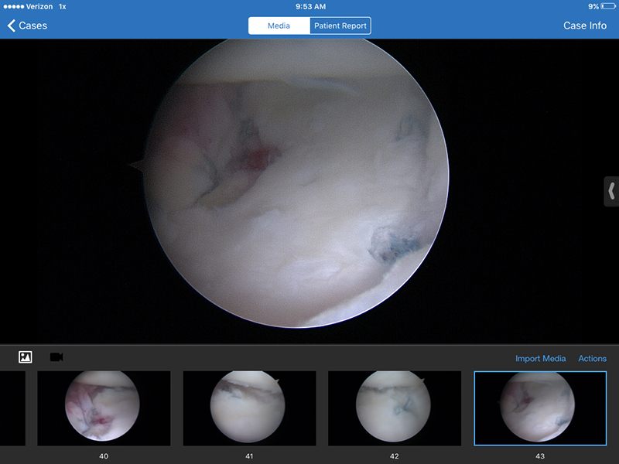The height and width of the screenshot is (464, 619).
Task: Open the Patient Report tab
Action: pos(340,26)
